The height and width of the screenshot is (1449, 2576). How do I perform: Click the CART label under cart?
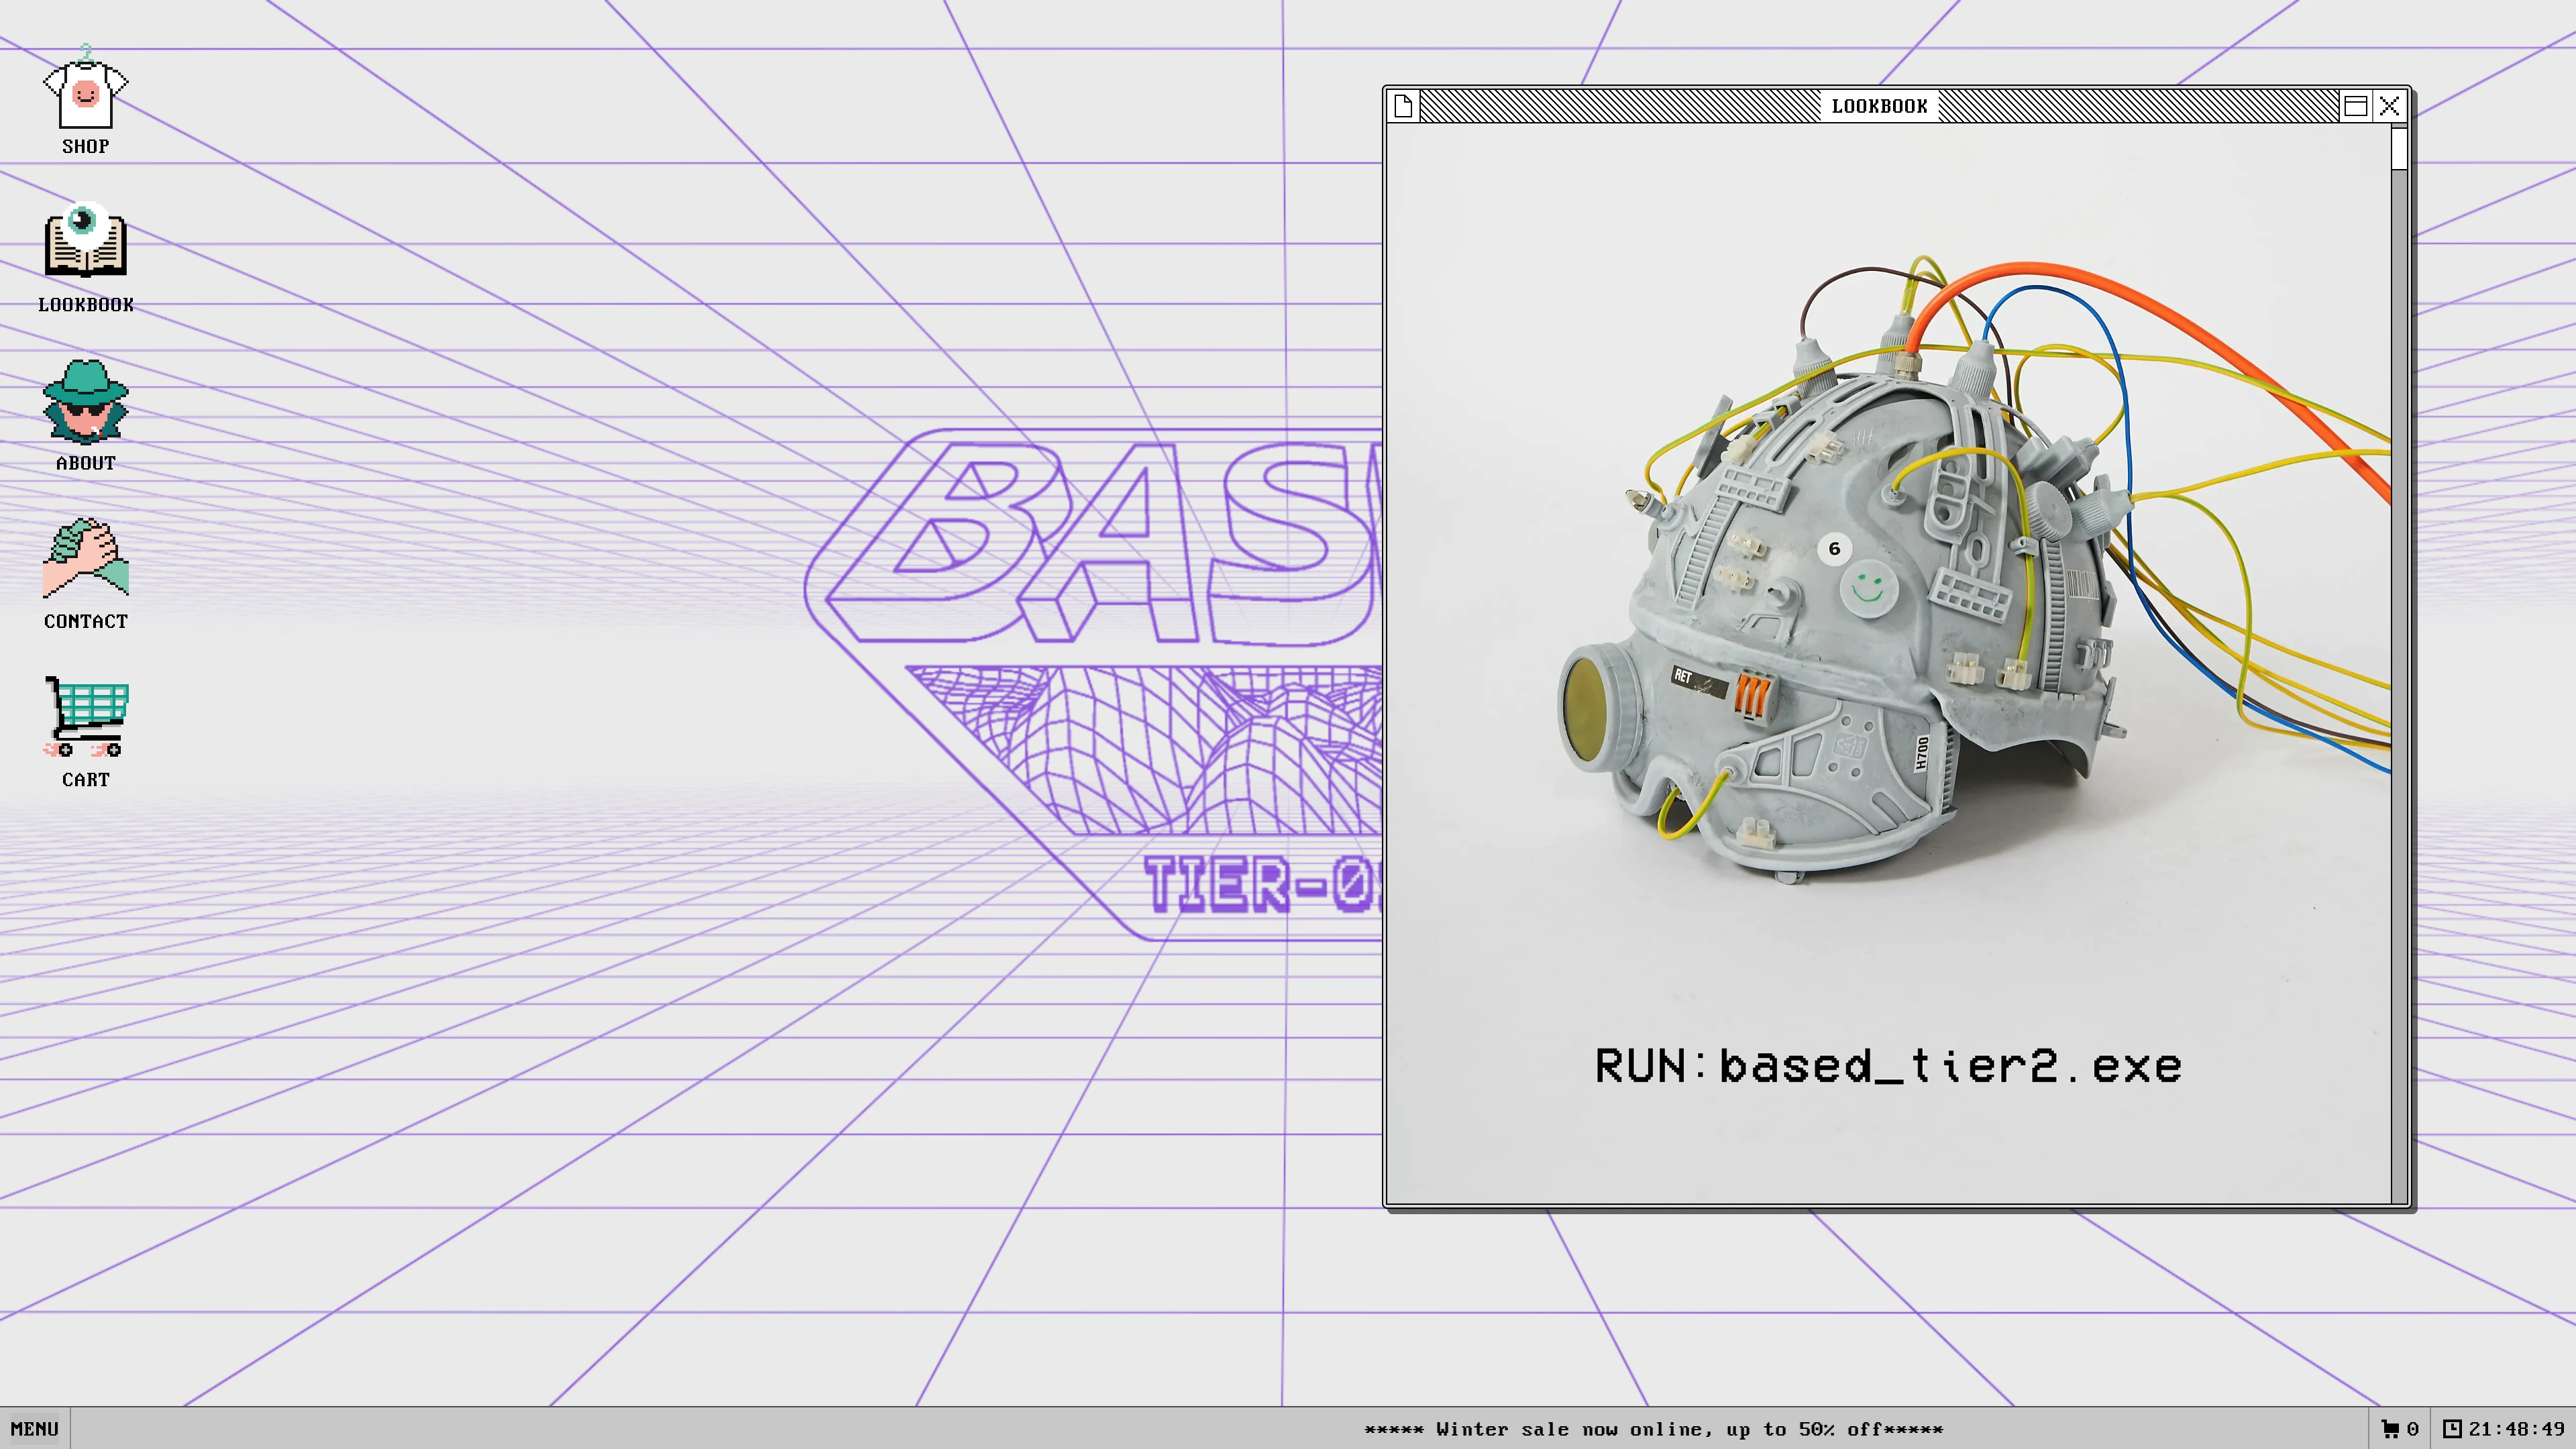pyautogui.click(x=85, y=779)
